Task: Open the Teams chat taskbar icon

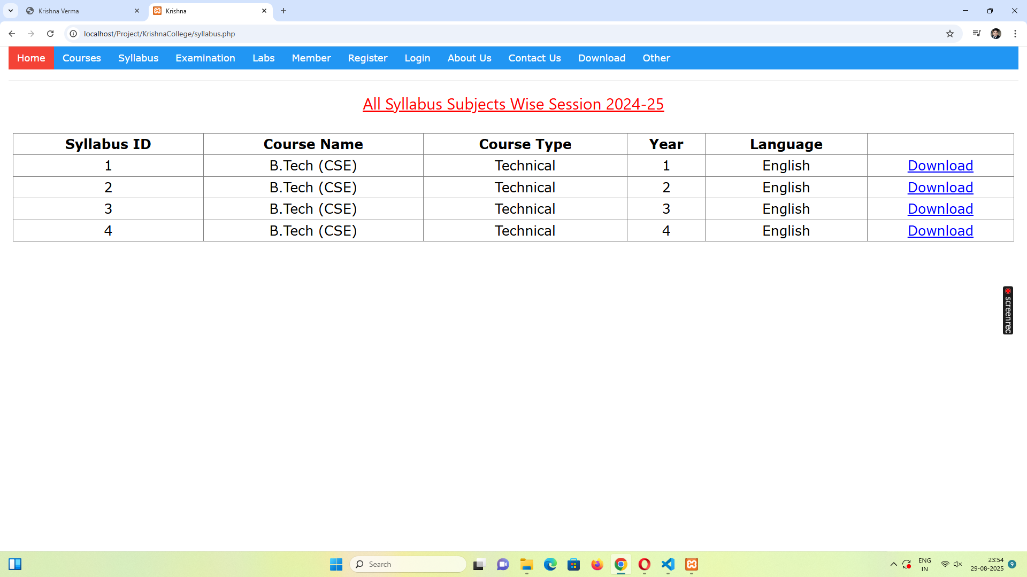Action: click(503, 564)
